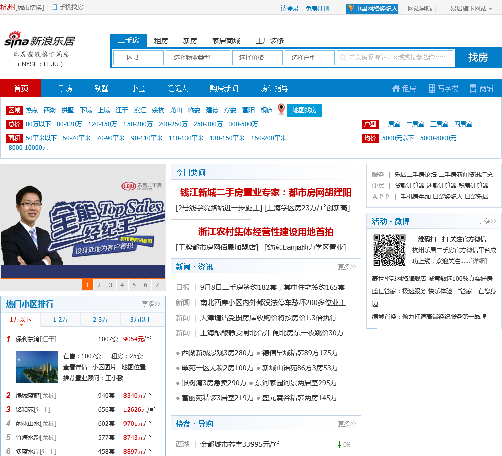502x456 pixels.
Task: Switch ranking to 2-3万 tab
Action: pyautogui.click(x=100, y=320)
